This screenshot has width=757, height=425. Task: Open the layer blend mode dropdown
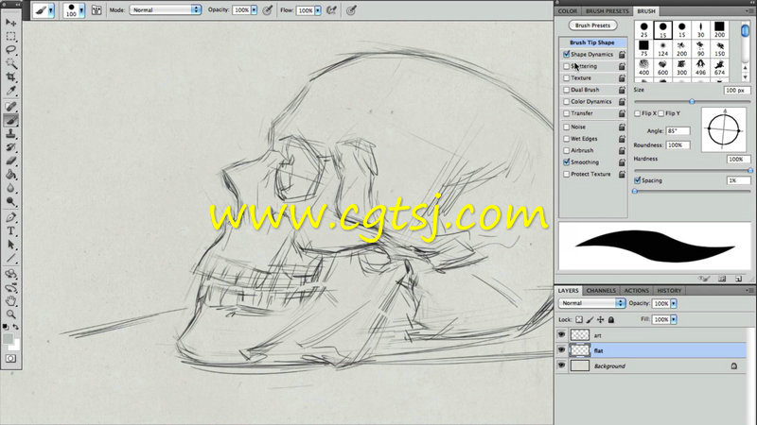point(592,303)
